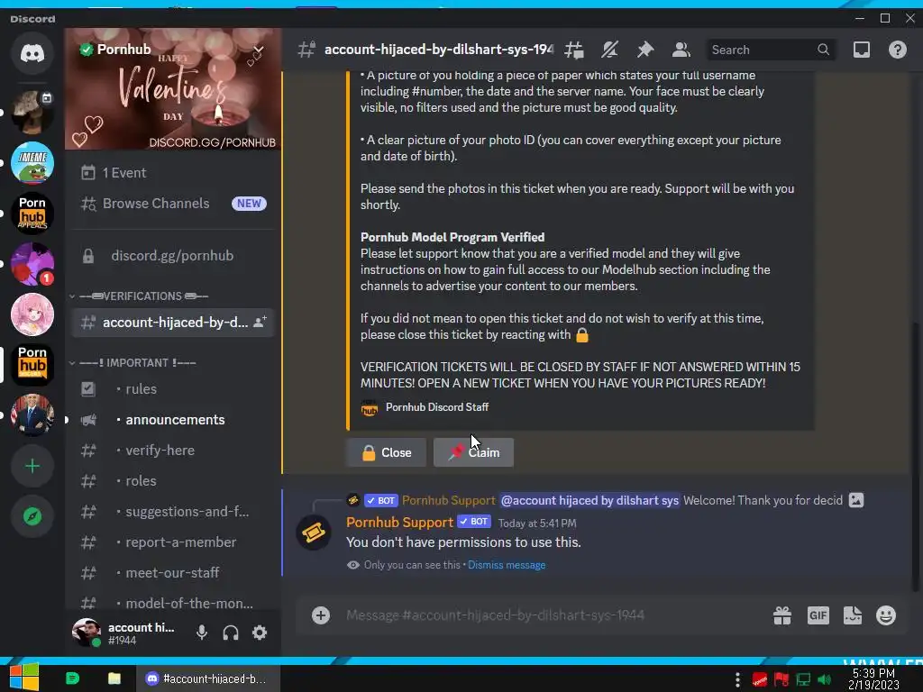Open the suggestions-and-f... channel

[x=172, y=512]
